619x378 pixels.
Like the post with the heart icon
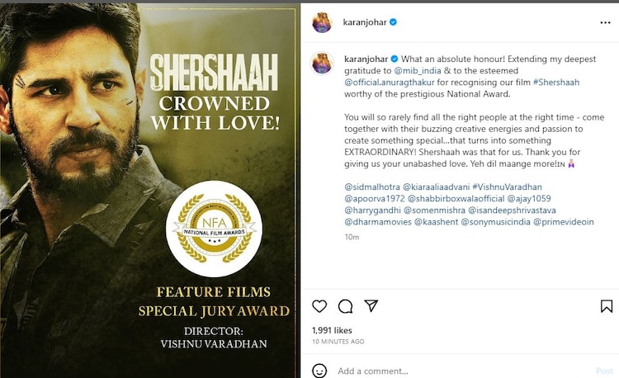319,306
